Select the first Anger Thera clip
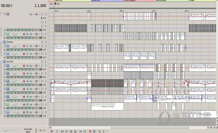The width and height of the screenshot is (218, 133). point(62,48)
